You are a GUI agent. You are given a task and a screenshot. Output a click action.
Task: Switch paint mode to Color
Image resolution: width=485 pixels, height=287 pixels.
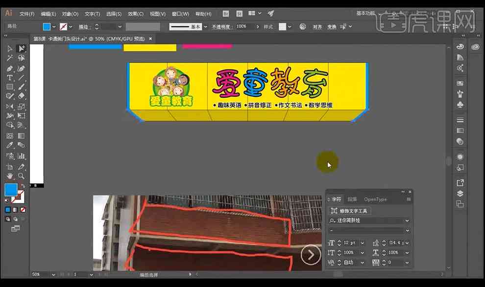[8, 210]
